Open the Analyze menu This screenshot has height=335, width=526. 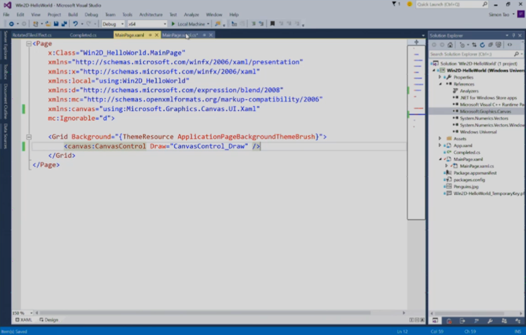191,15
